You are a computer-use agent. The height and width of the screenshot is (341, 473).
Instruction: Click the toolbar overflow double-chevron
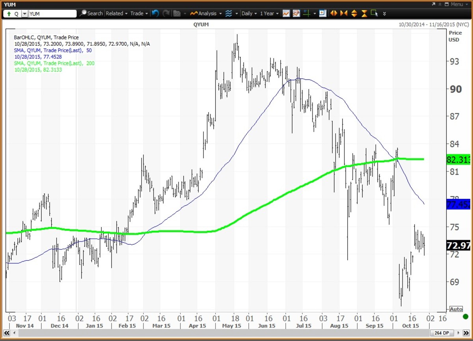pos(384,13)
